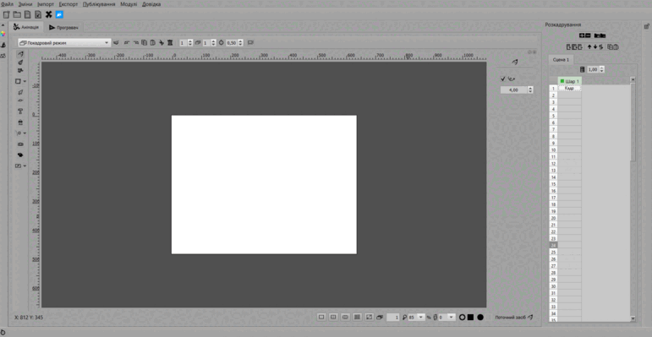Open the pen properties side panel

coord(3,45)
